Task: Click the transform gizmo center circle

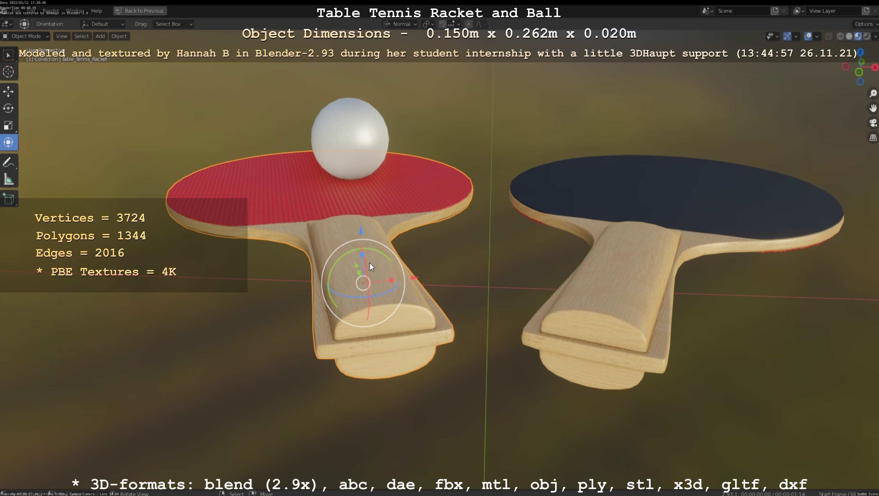Action: click(363, 283)
